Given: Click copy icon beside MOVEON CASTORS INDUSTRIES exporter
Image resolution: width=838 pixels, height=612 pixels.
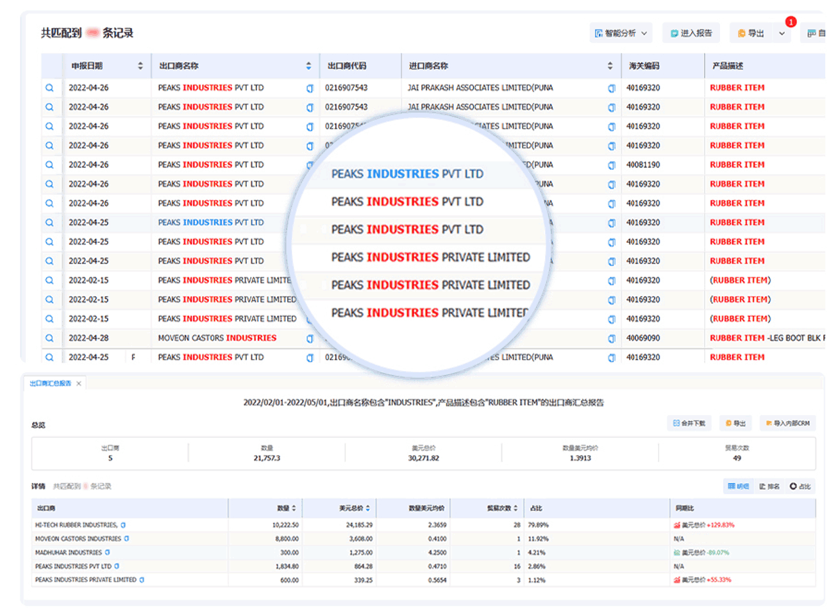Looking at the screenshot, I should coord(310,338).
